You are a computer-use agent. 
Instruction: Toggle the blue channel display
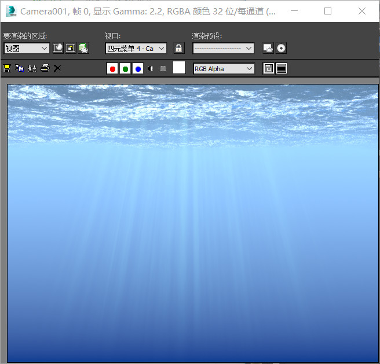[138, 69]
